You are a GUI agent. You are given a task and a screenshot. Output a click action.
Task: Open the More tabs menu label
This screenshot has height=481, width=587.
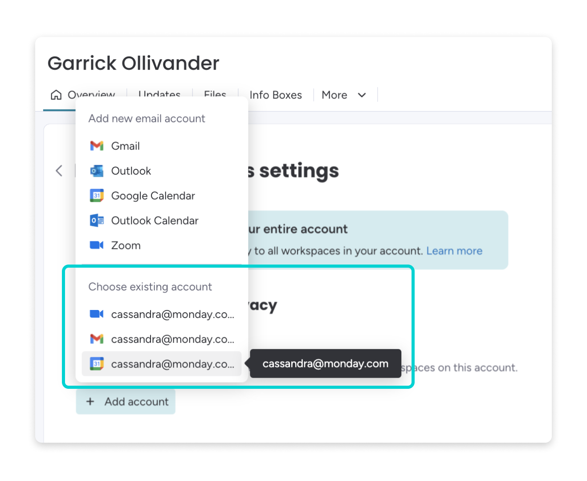pyautogui.click(x=334, y=95)
